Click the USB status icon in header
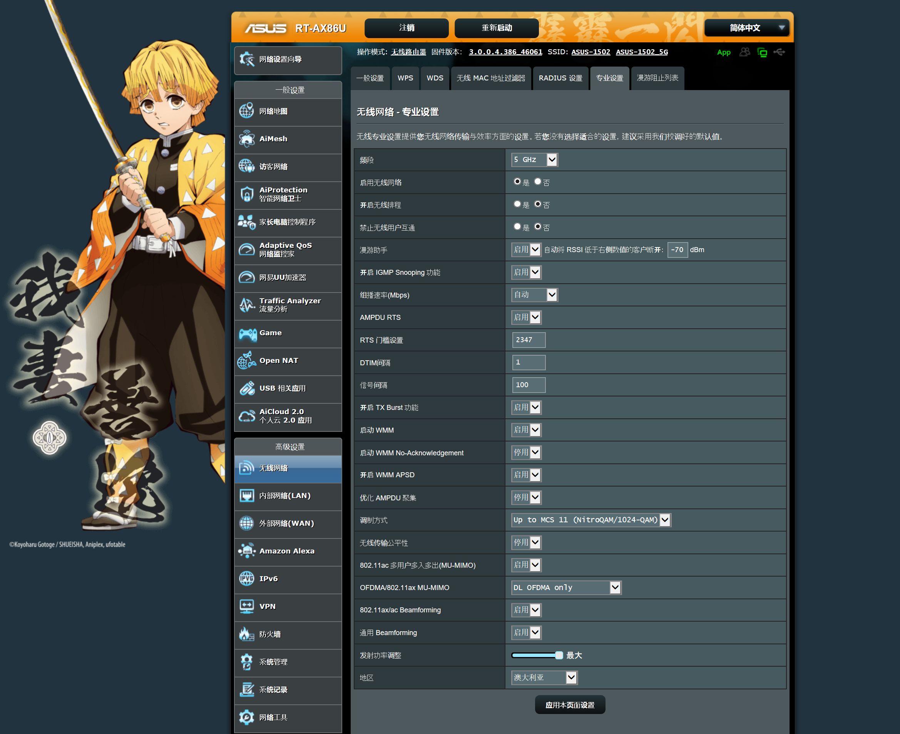Viewport: 900px width, 734px height. (779, 52)
